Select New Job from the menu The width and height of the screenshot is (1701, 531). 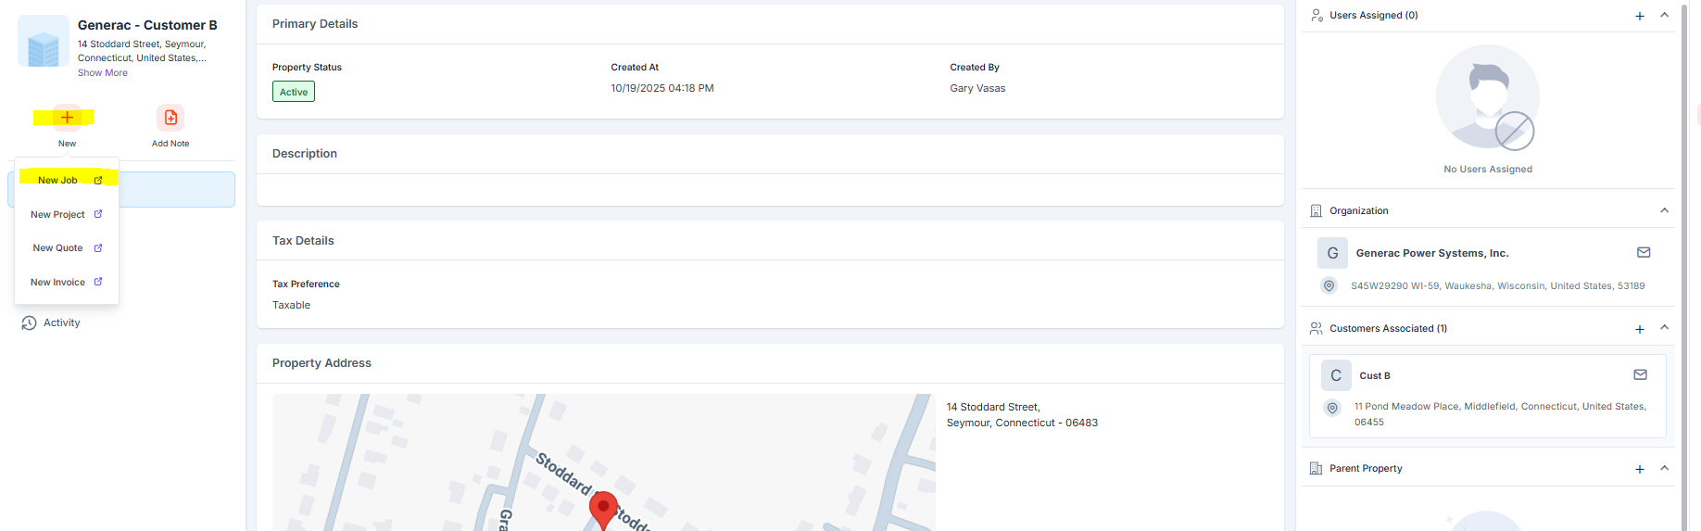click(x=58, y=181)
